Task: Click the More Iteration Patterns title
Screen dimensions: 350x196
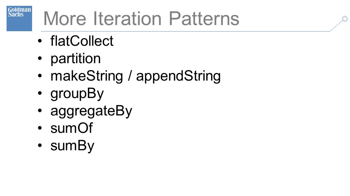Action: click(141, 19)
